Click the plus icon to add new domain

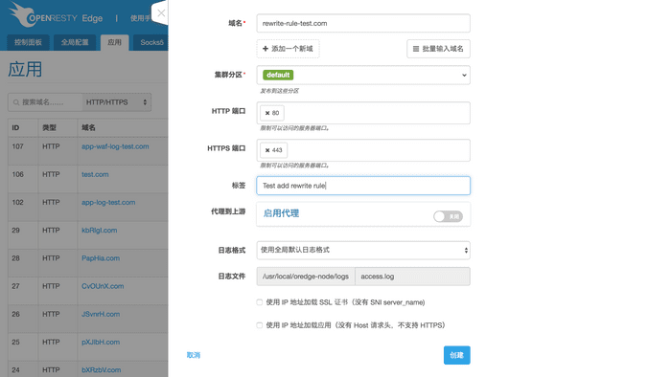point(266,49)
